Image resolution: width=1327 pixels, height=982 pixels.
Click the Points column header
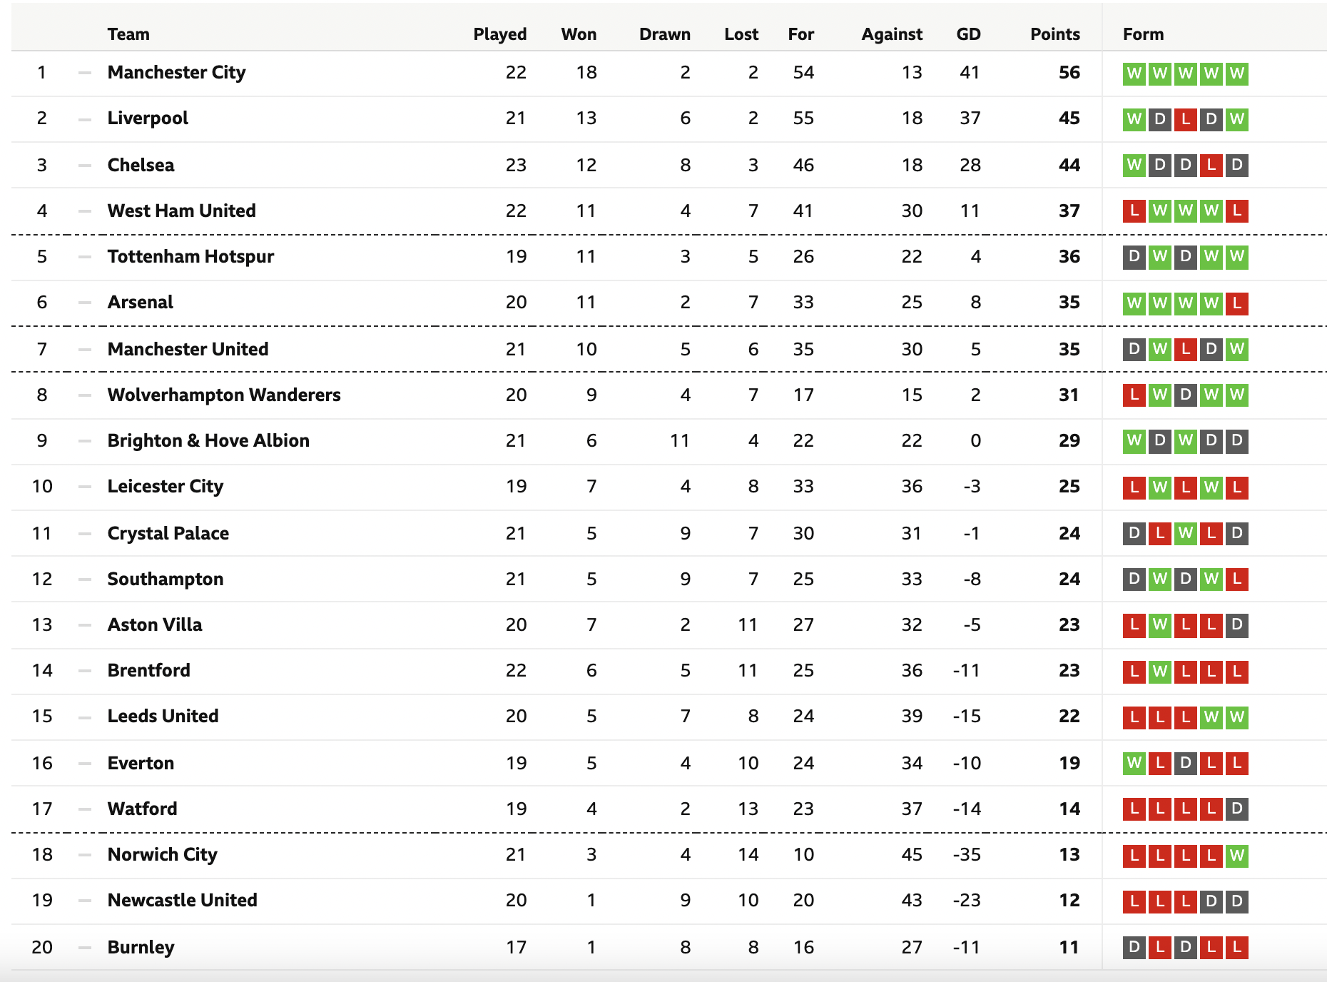point(1055,34)
